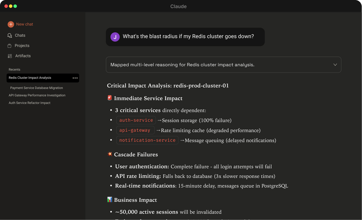Image resolution: width=362 pixels, height=220 pixels.
Task: Click the notification-service code tag
Action: click(x=147, y=140)
